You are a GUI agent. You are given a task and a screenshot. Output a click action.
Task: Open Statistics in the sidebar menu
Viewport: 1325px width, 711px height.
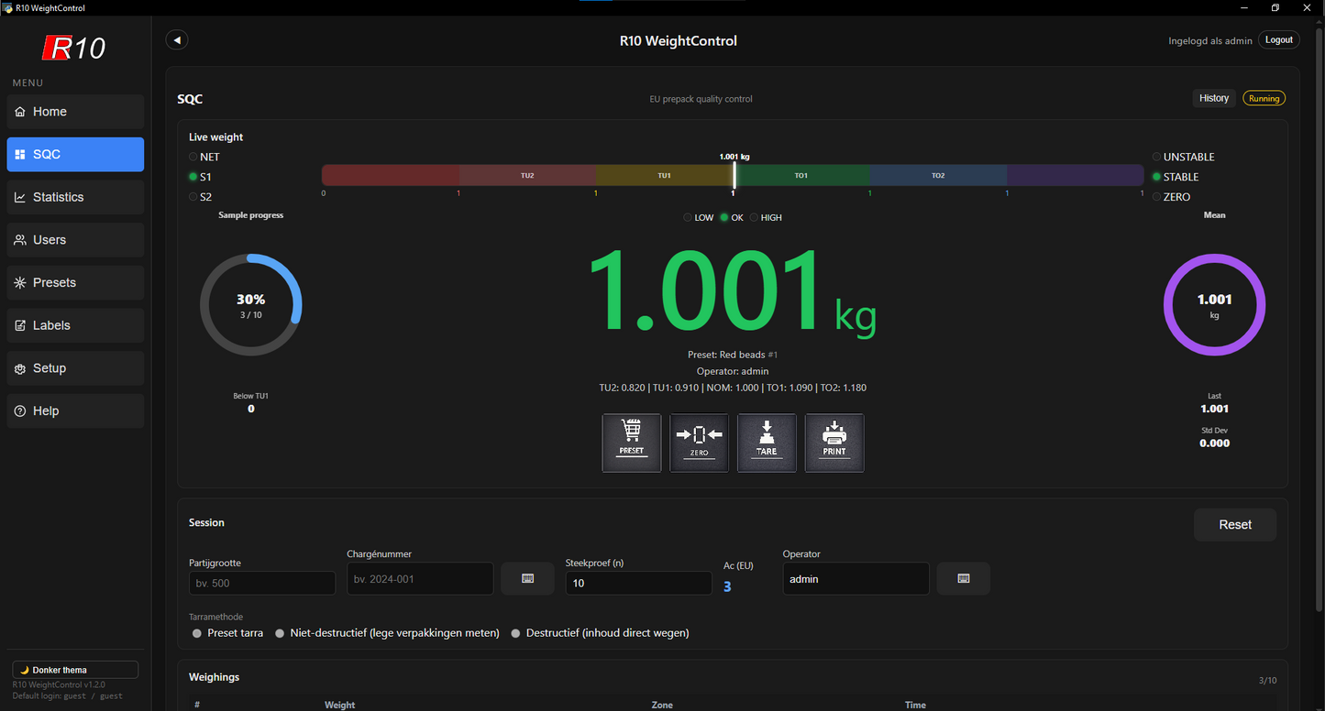click(x=75, y=197)
